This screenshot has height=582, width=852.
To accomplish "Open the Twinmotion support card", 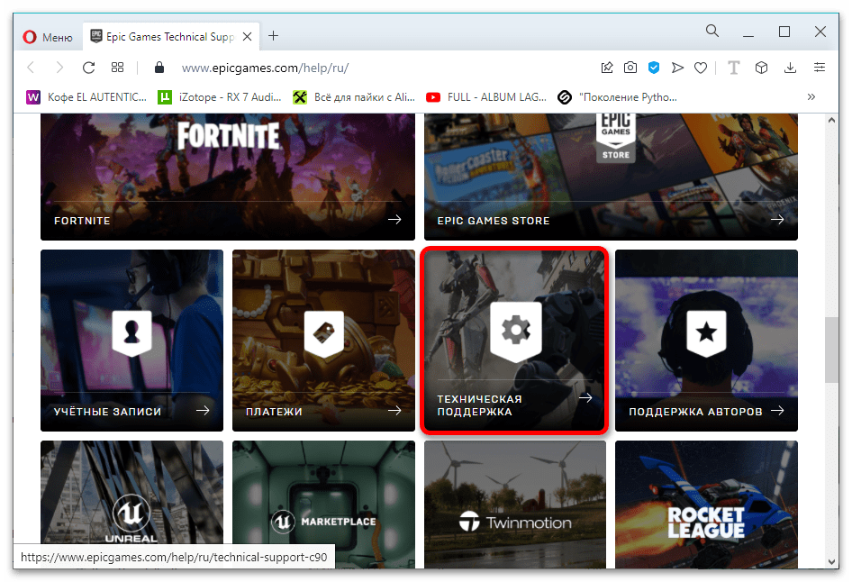I will [x=515, y=505].
